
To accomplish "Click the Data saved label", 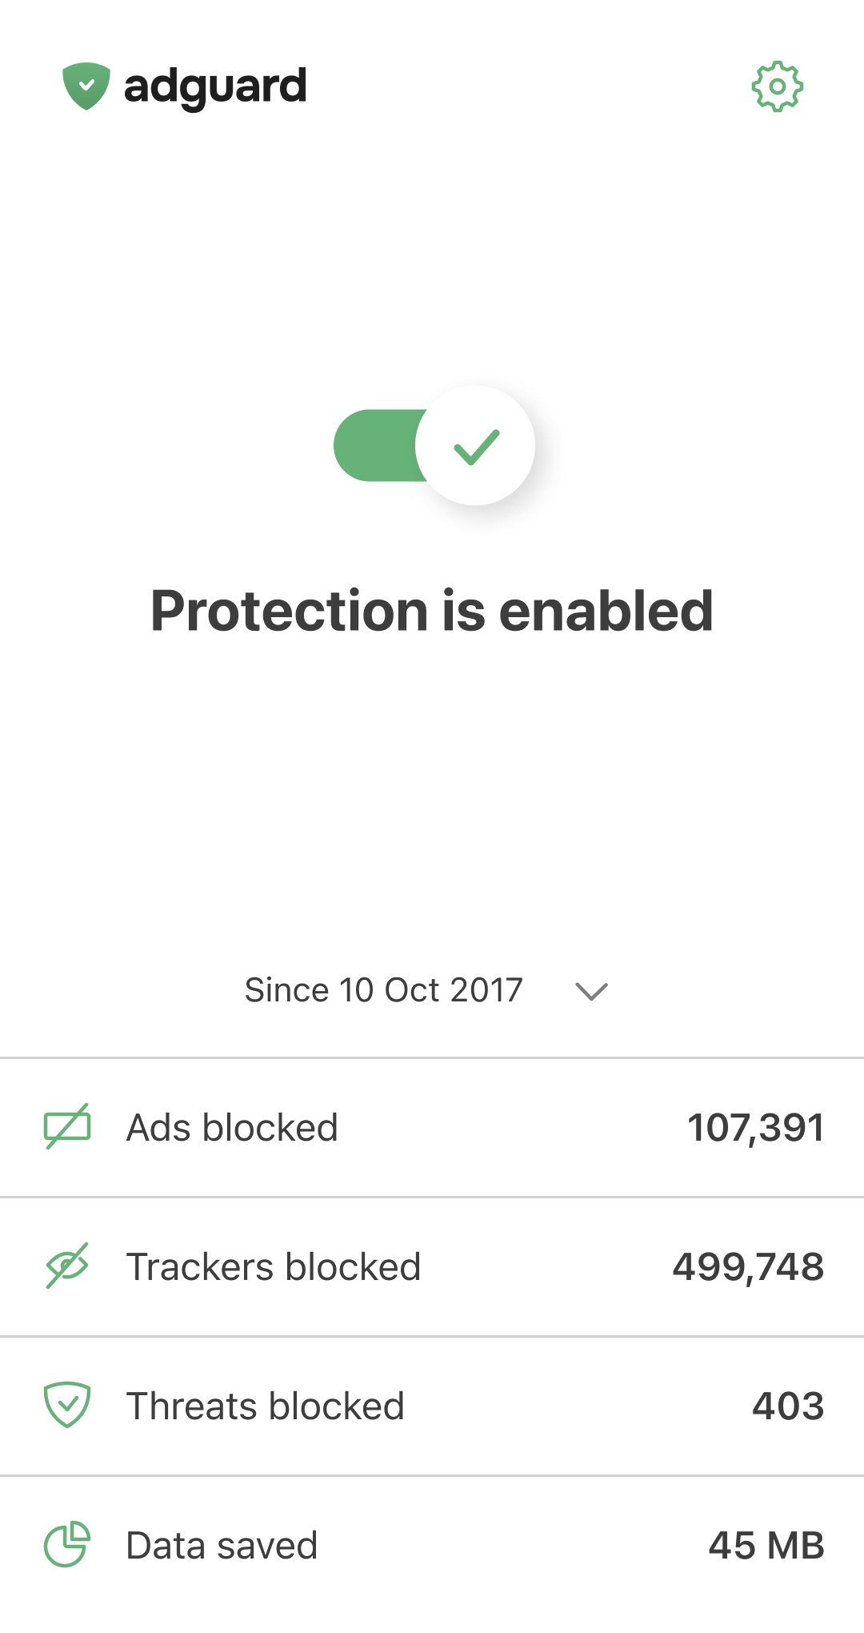I will [222, 1545].
